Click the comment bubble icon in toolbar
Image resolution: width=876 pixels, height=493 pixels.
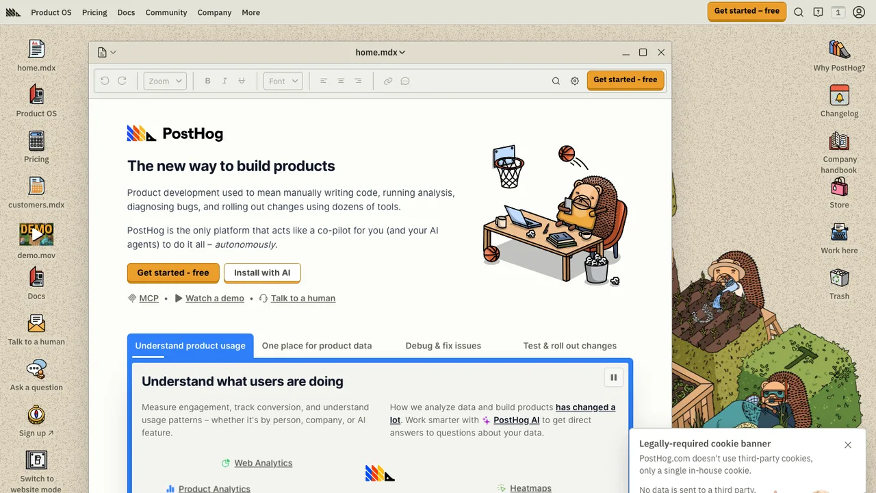coord(405,81)
